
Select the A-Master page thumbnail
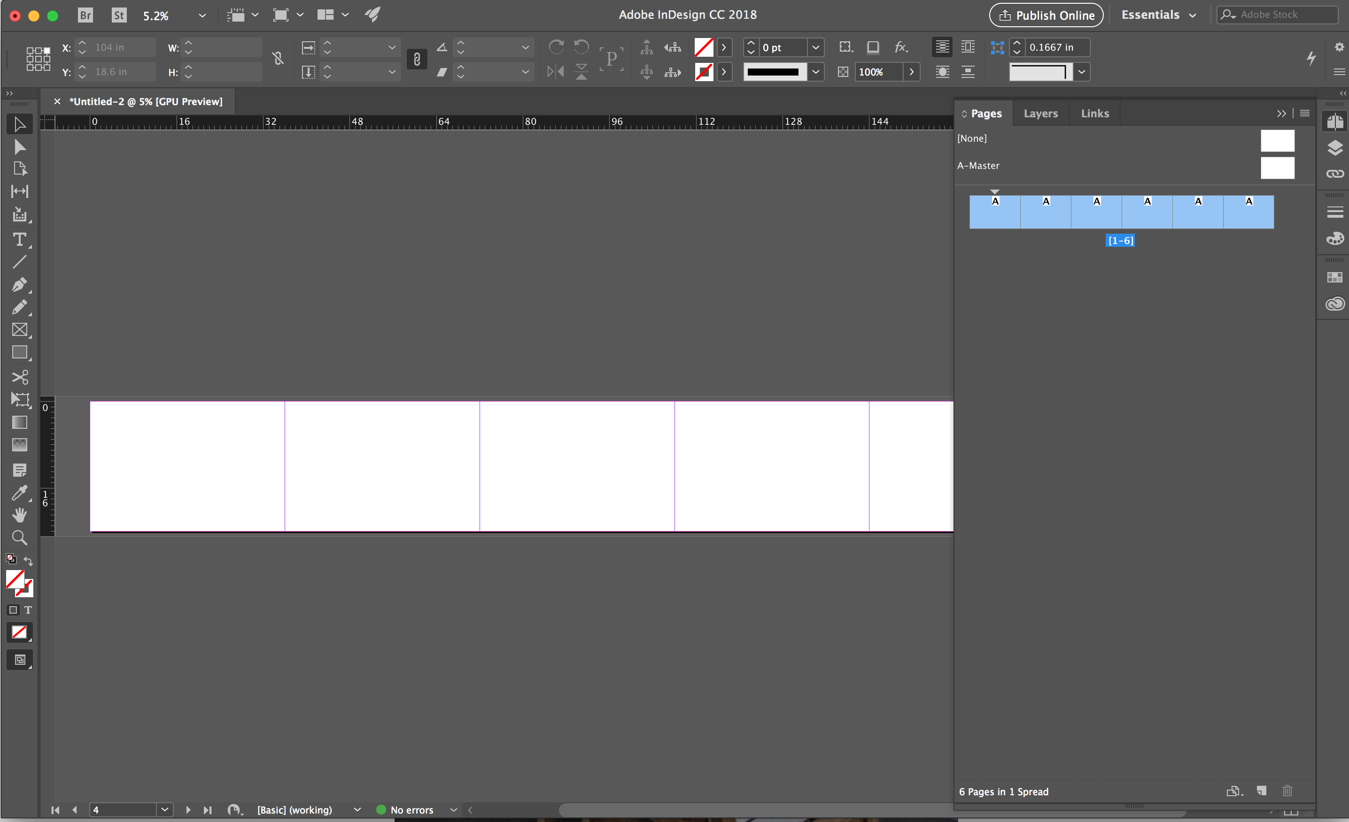(1277, 168)
